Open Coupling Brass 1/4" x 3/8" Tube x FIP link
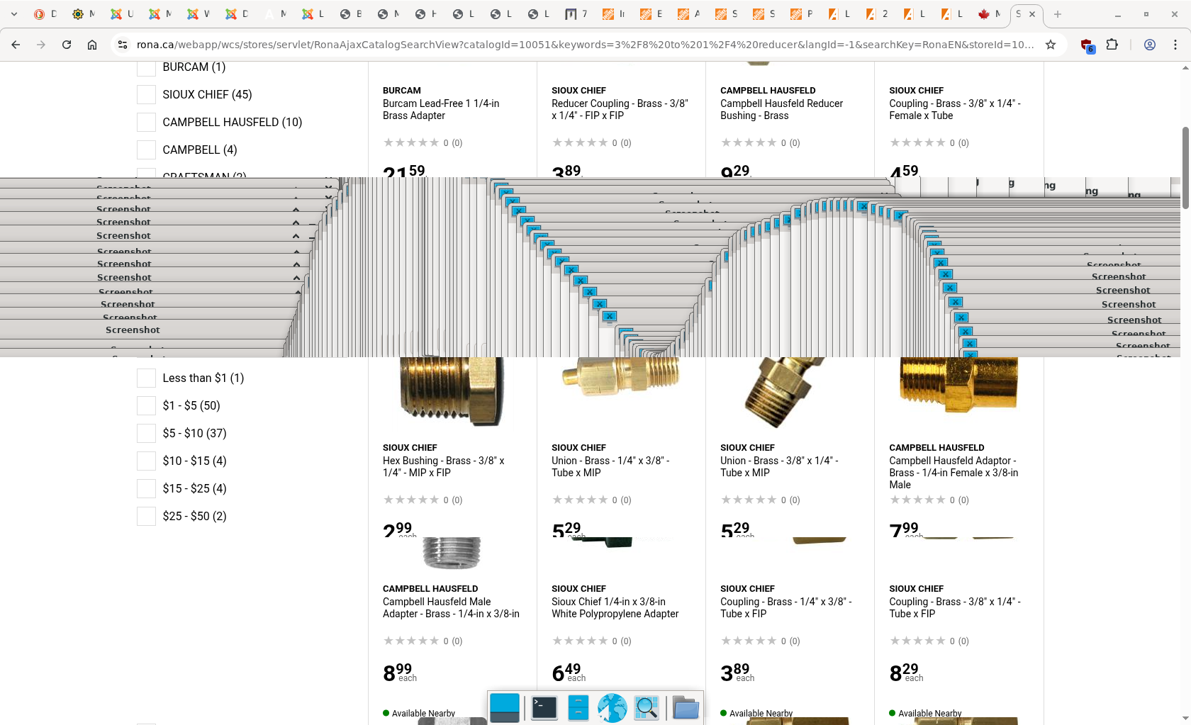Image resolution: width=1191 pixels, height=725 pixels. coord(786,607)
